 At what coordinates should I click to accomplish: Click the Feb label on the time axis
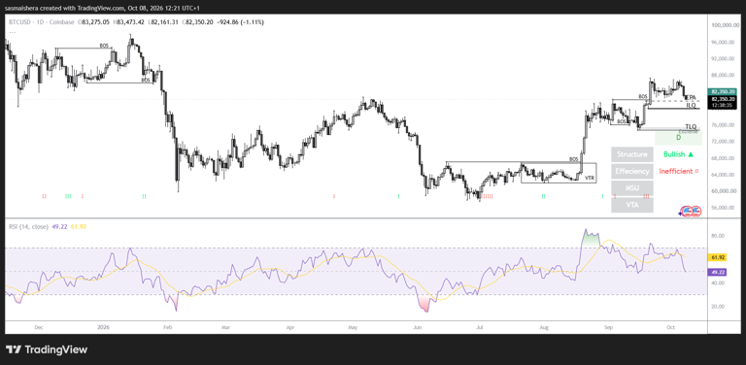click(167, 327)
